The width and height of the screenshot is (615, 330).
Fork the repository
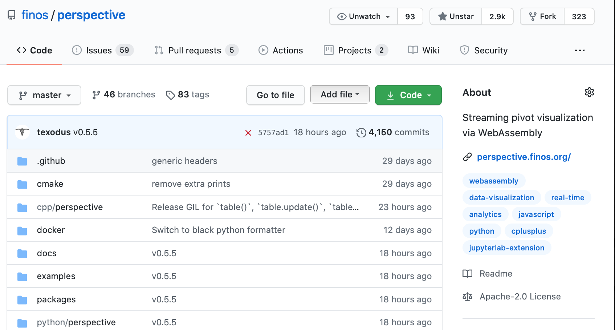click(x=542, y=16)
